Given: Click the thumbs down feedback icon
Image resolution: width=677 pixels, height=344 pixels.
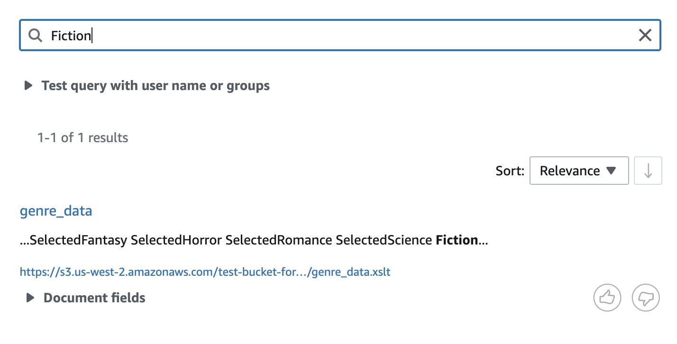Looking at the screenshot, I should pos(646,298).
